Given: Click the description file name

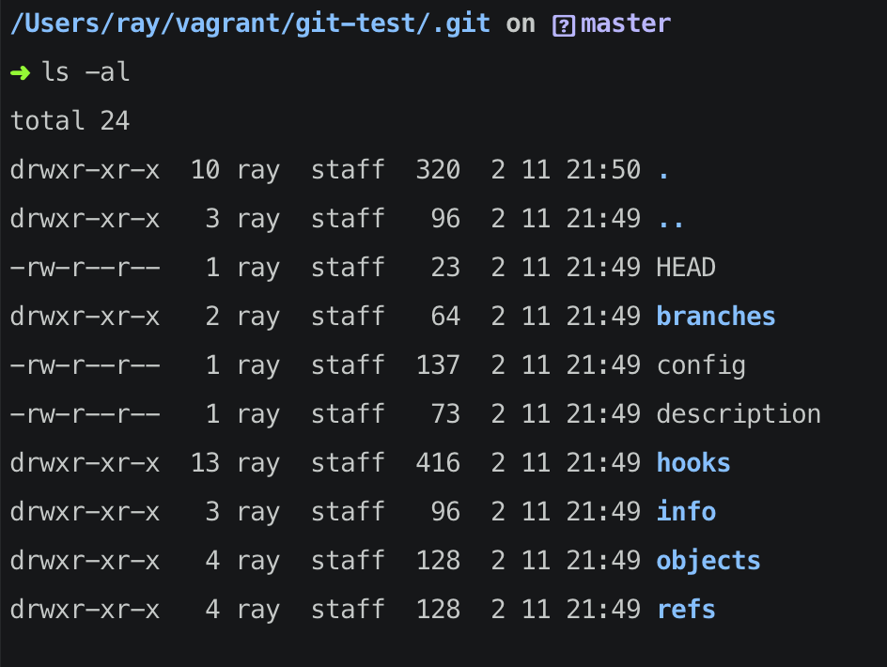Looking at the screenshot, I should click(x=739, y=414).
